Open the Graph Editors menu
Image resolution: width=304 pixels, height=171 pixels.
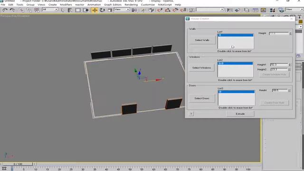(x=113, y=5)
